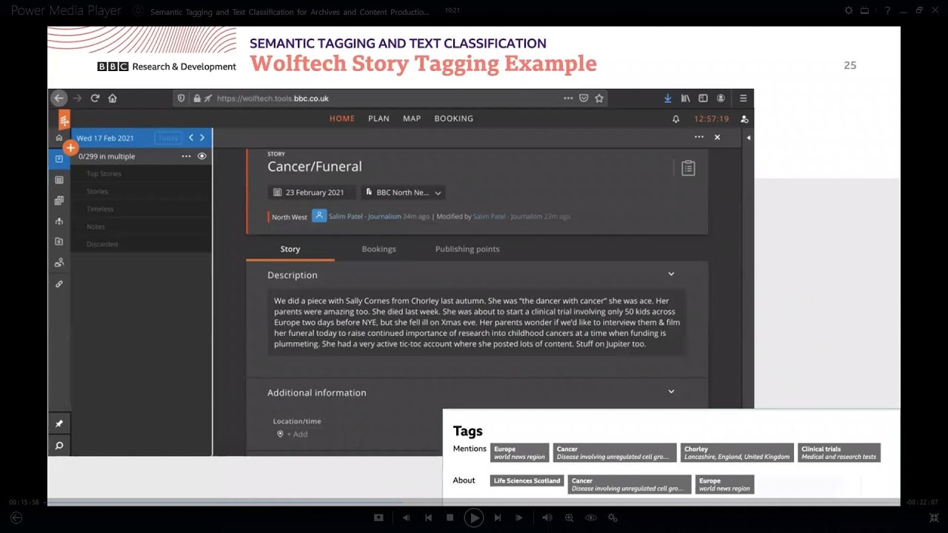Close the Cancer/Funeral story panel
This screenshot has height=533, width=948.
click(x=717, y=137)
